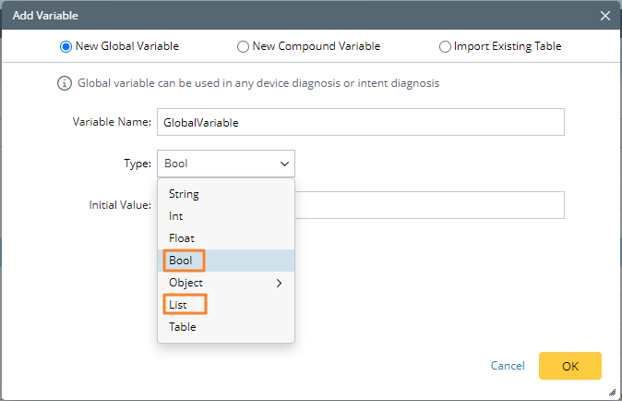Image resolution: width=622 pixels, height=401 pixels.
Task: Click the dialog resize grip corner
Action: 610,391
